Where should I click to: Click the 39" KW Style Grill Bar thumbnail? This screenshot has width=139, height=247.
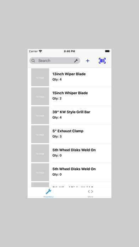tap(40, 115)
